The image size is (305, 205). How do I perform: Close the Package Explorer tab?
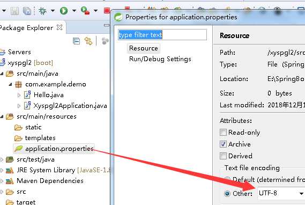[x=59, y=27]
